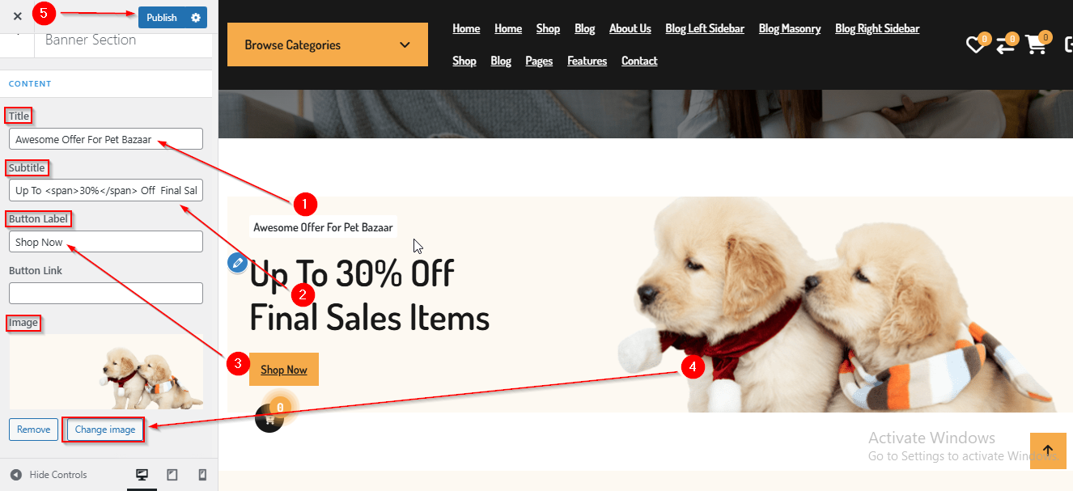Switch to tablet preview device icon
Viewport: 1073px width, 491px height.
172,475
